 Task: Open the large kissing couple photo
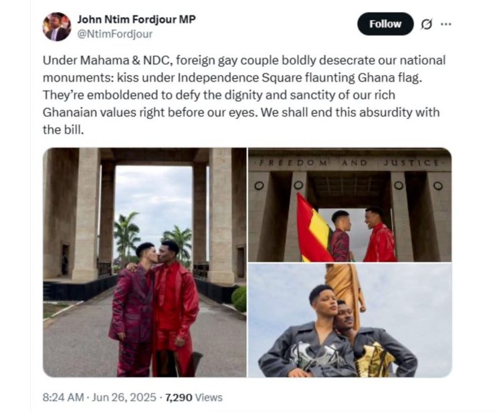pos(145,262)
